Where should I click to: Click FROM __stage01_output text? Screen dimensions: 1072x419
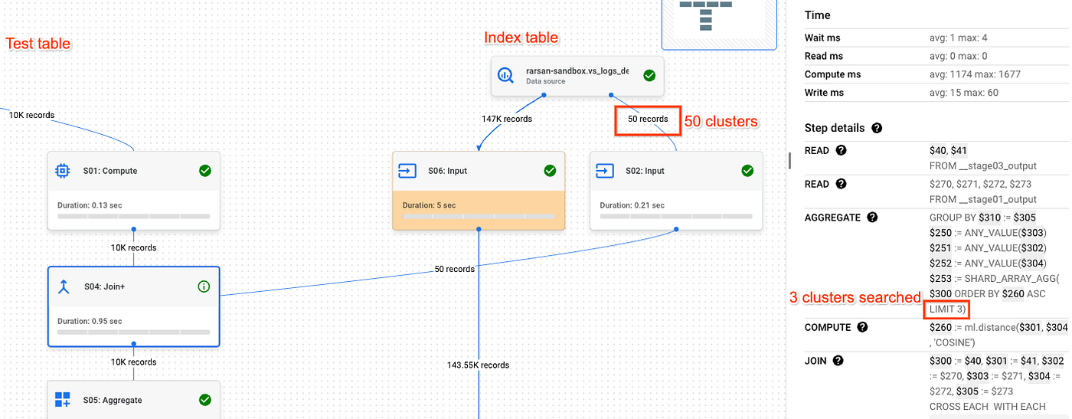coord(983,199)
